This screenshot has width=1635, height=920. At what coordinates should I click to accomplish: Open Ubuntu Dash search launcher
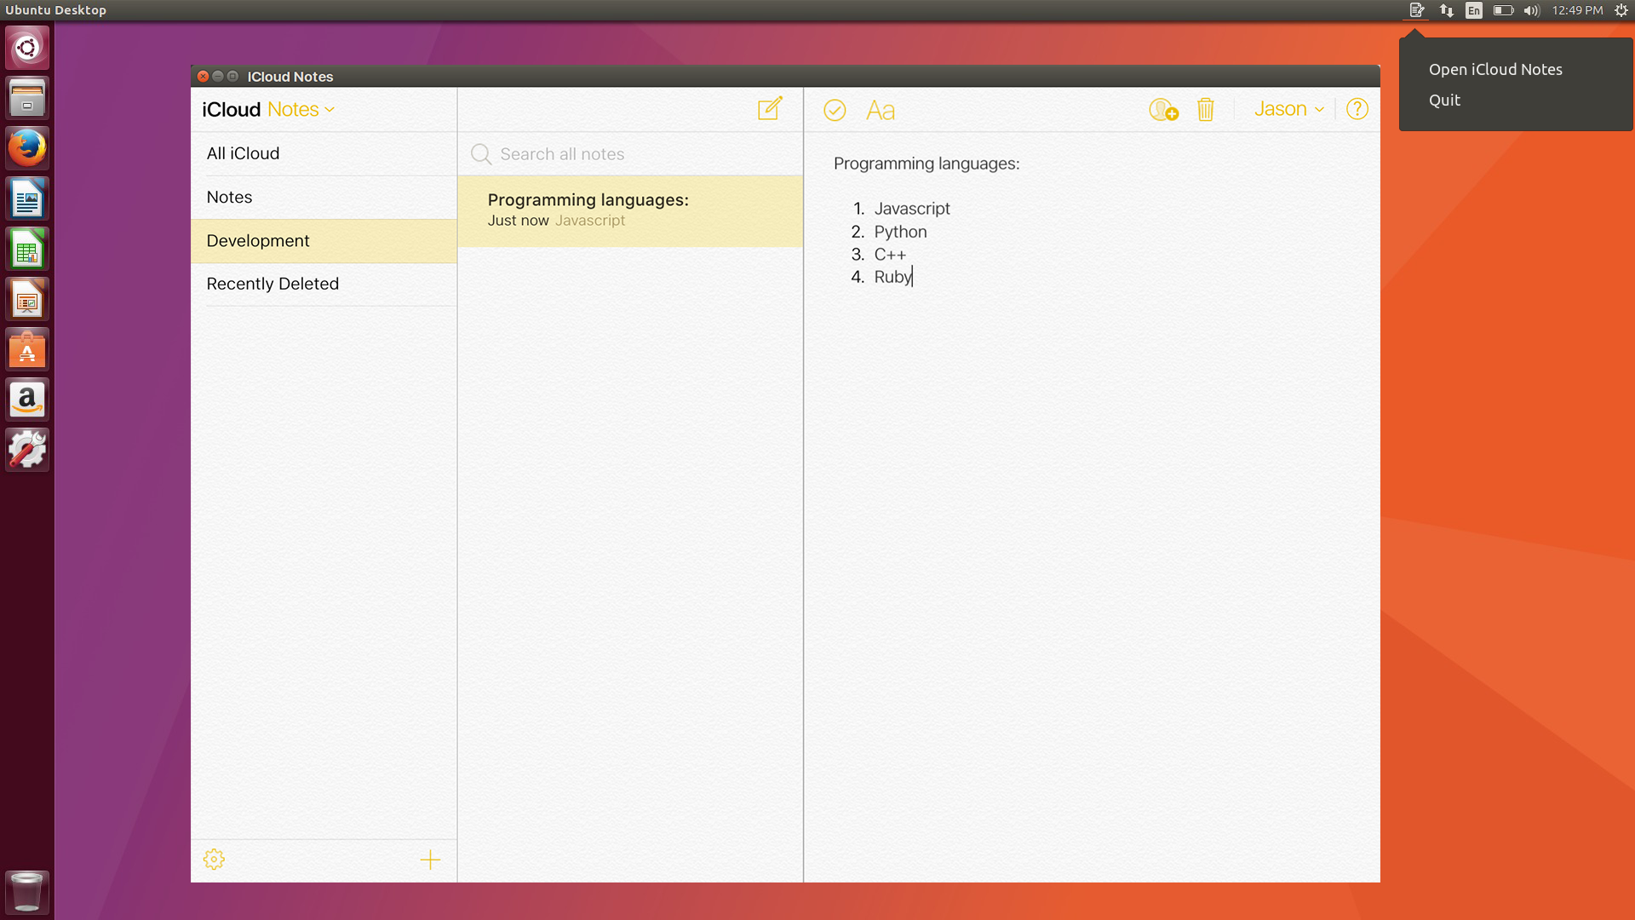pos(27,48)
